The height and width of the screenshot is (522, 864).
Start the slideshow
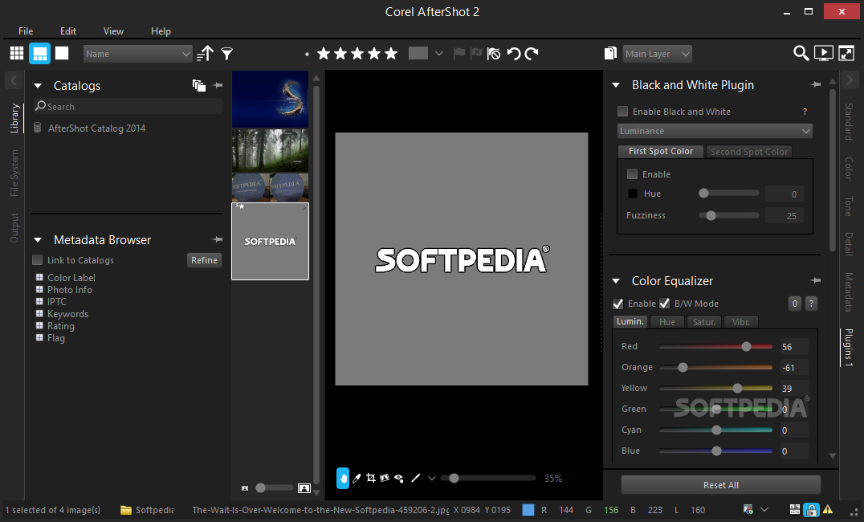coord(824,53)
